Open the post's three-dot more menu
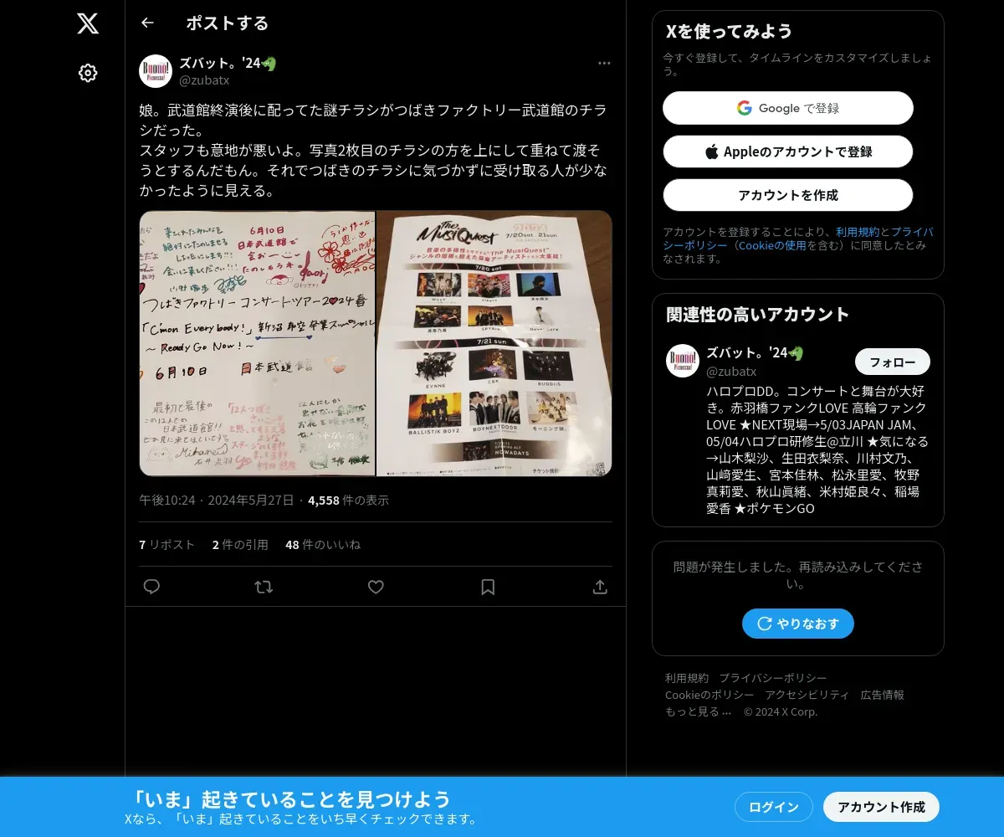The width and height of the screenshot is (1004, 837). click(604, 64)
